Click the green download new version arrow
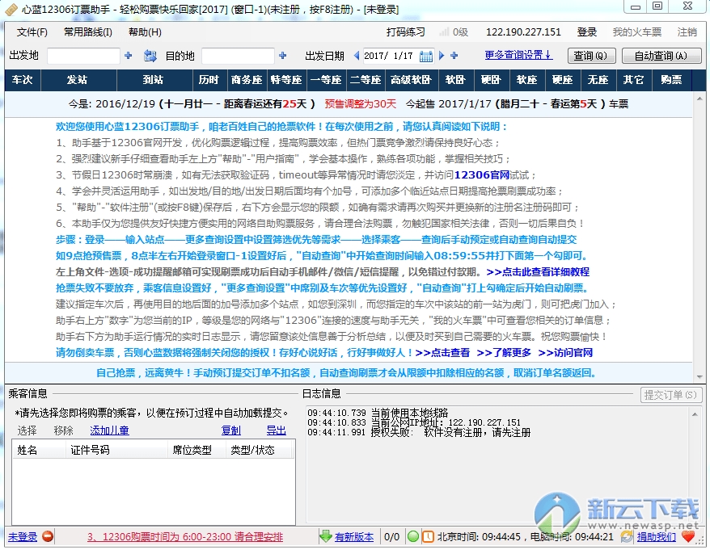The width and height of the screenshot is (710, 550). (x=325, y=536)
